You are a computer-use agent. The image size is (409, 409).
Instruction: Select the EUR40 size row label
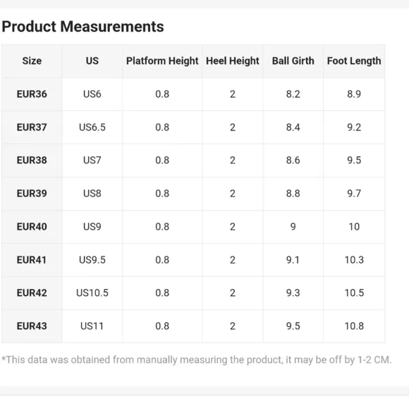[x=32, y=227]
